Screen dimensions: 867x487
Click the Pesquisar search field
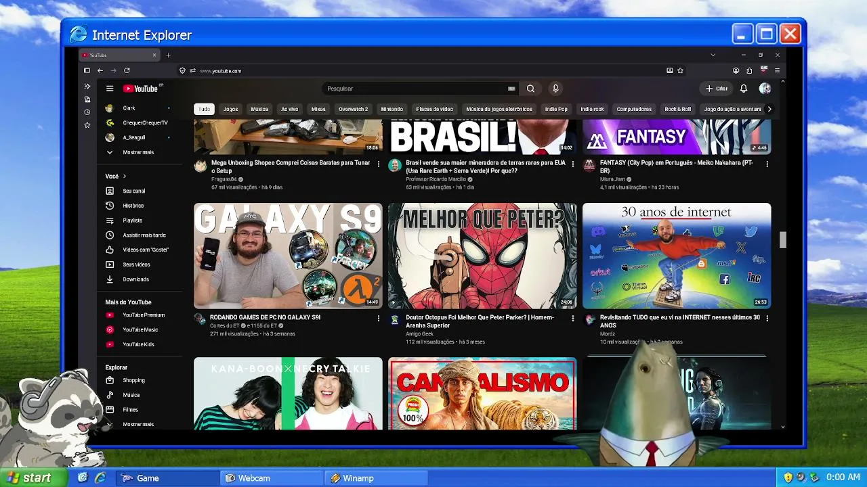(x=419, y=89)
